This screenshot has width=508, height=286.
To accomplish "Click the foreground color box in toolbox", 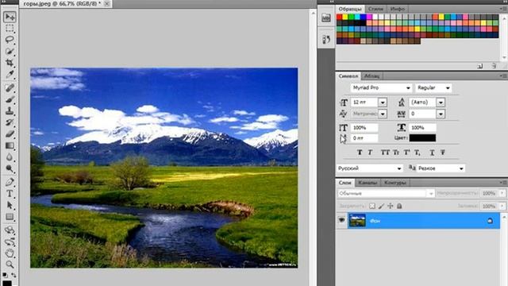I will point(7,283).
